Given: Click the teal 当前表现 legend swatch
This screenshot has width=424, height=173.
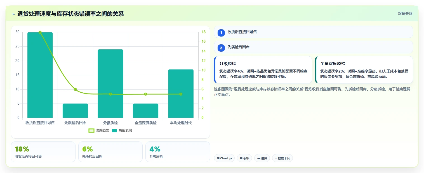Looking at the screenshot, I should (x=114, y=130).
